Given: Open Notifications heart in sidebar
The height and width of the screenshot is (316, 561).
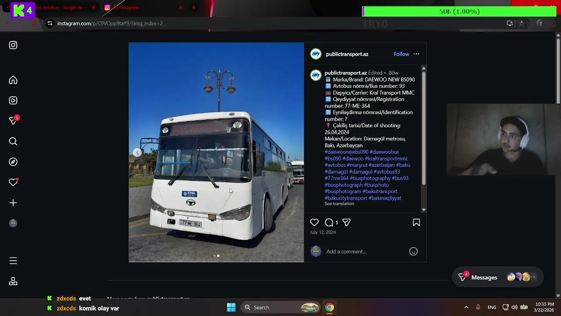Looking at the screenshot, I should (13, 182).
